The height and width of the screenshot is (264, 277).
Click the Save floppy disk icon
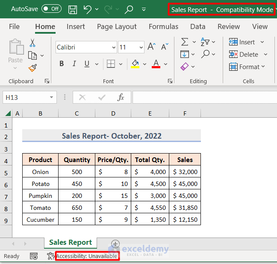73,9
